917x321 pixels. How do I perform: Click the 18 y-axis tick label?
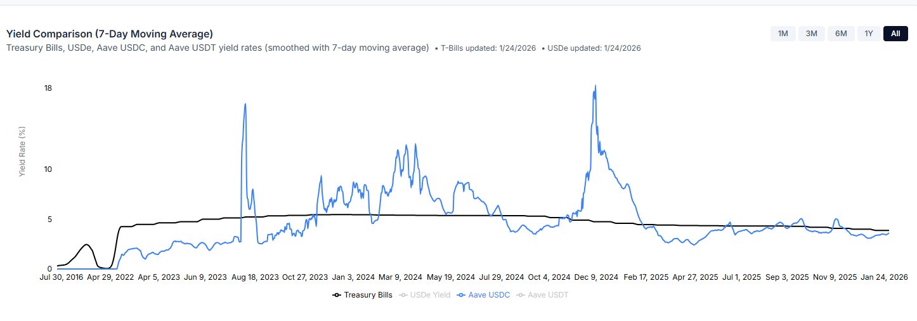coord(48,88)
